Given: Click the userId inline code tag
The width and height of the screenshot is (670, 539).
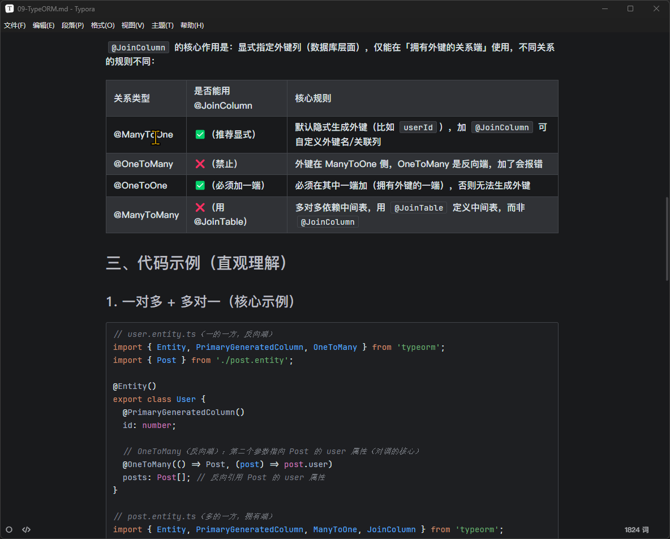Looking at the screenshot, I should [x=418, y=128].
